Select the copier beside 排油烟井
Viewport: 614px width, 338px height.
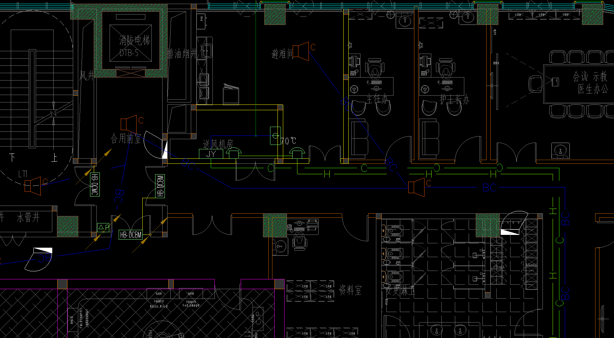pyautogui.click(x=231, y=94)
